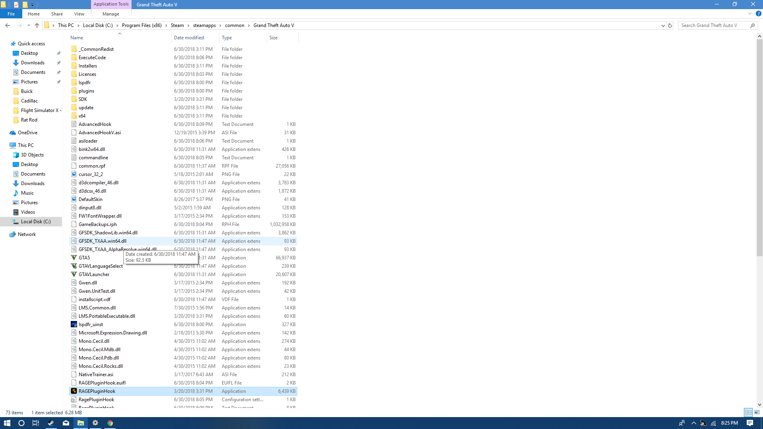Open the address bar history dropdown
763x429 pixels.
663,25
